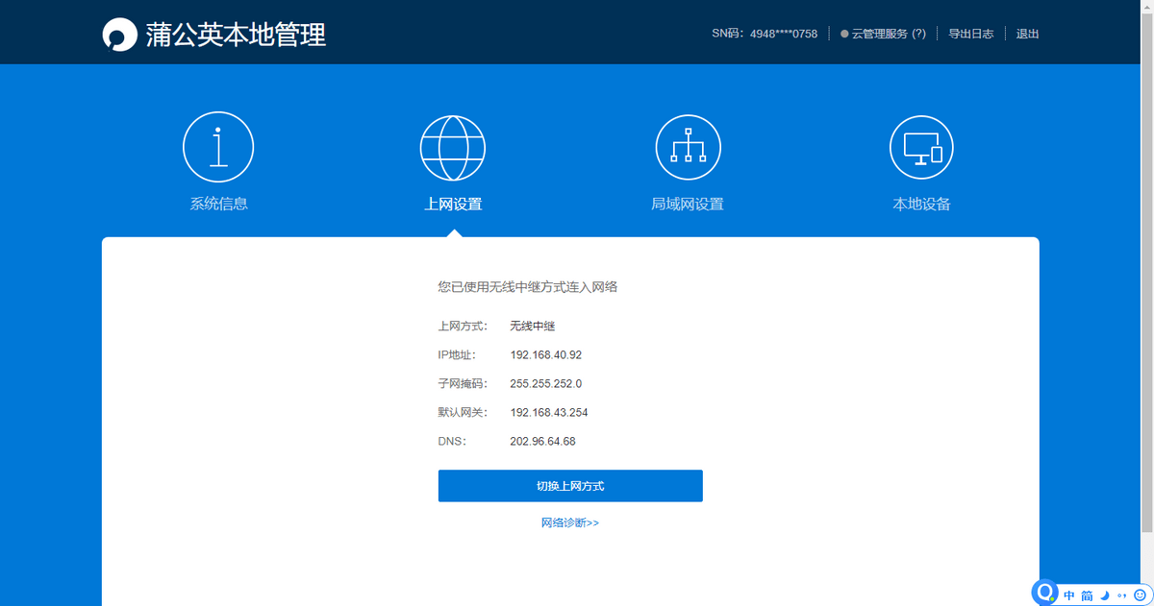The height and width of the screenshot is (606, 1154).
Task: Toggle 中 Chinese/English input mode
Action: click(1069, 596)
